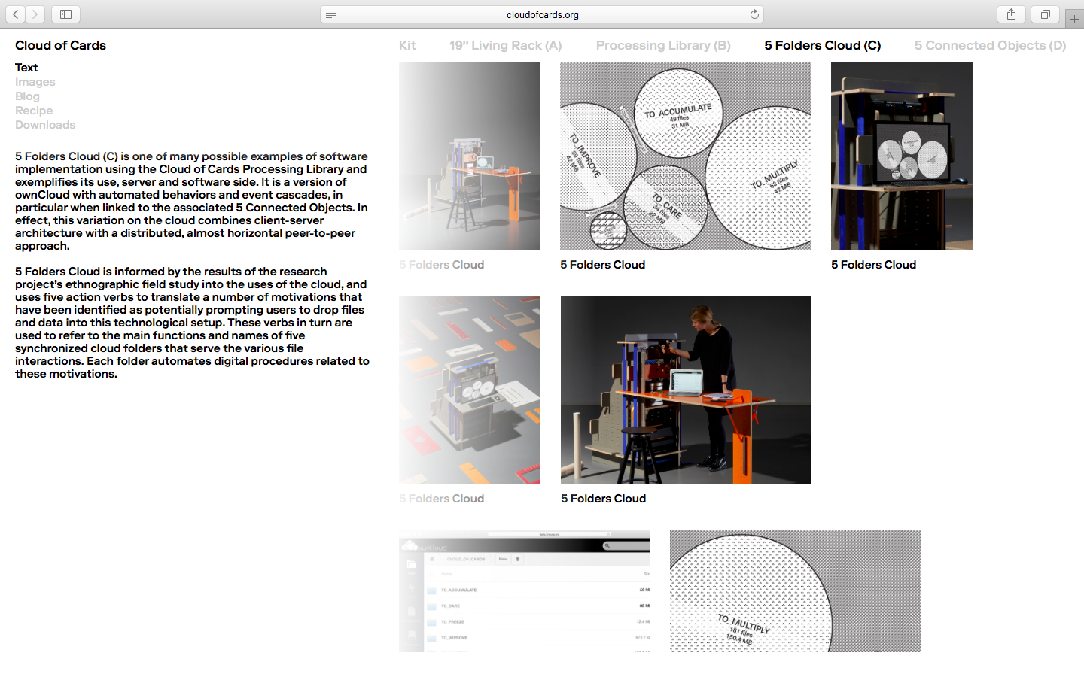This screenshot has width=1084, height=677.
Task: Visit the Blog section
Action: pyautogui.click(x=27, y=96)
